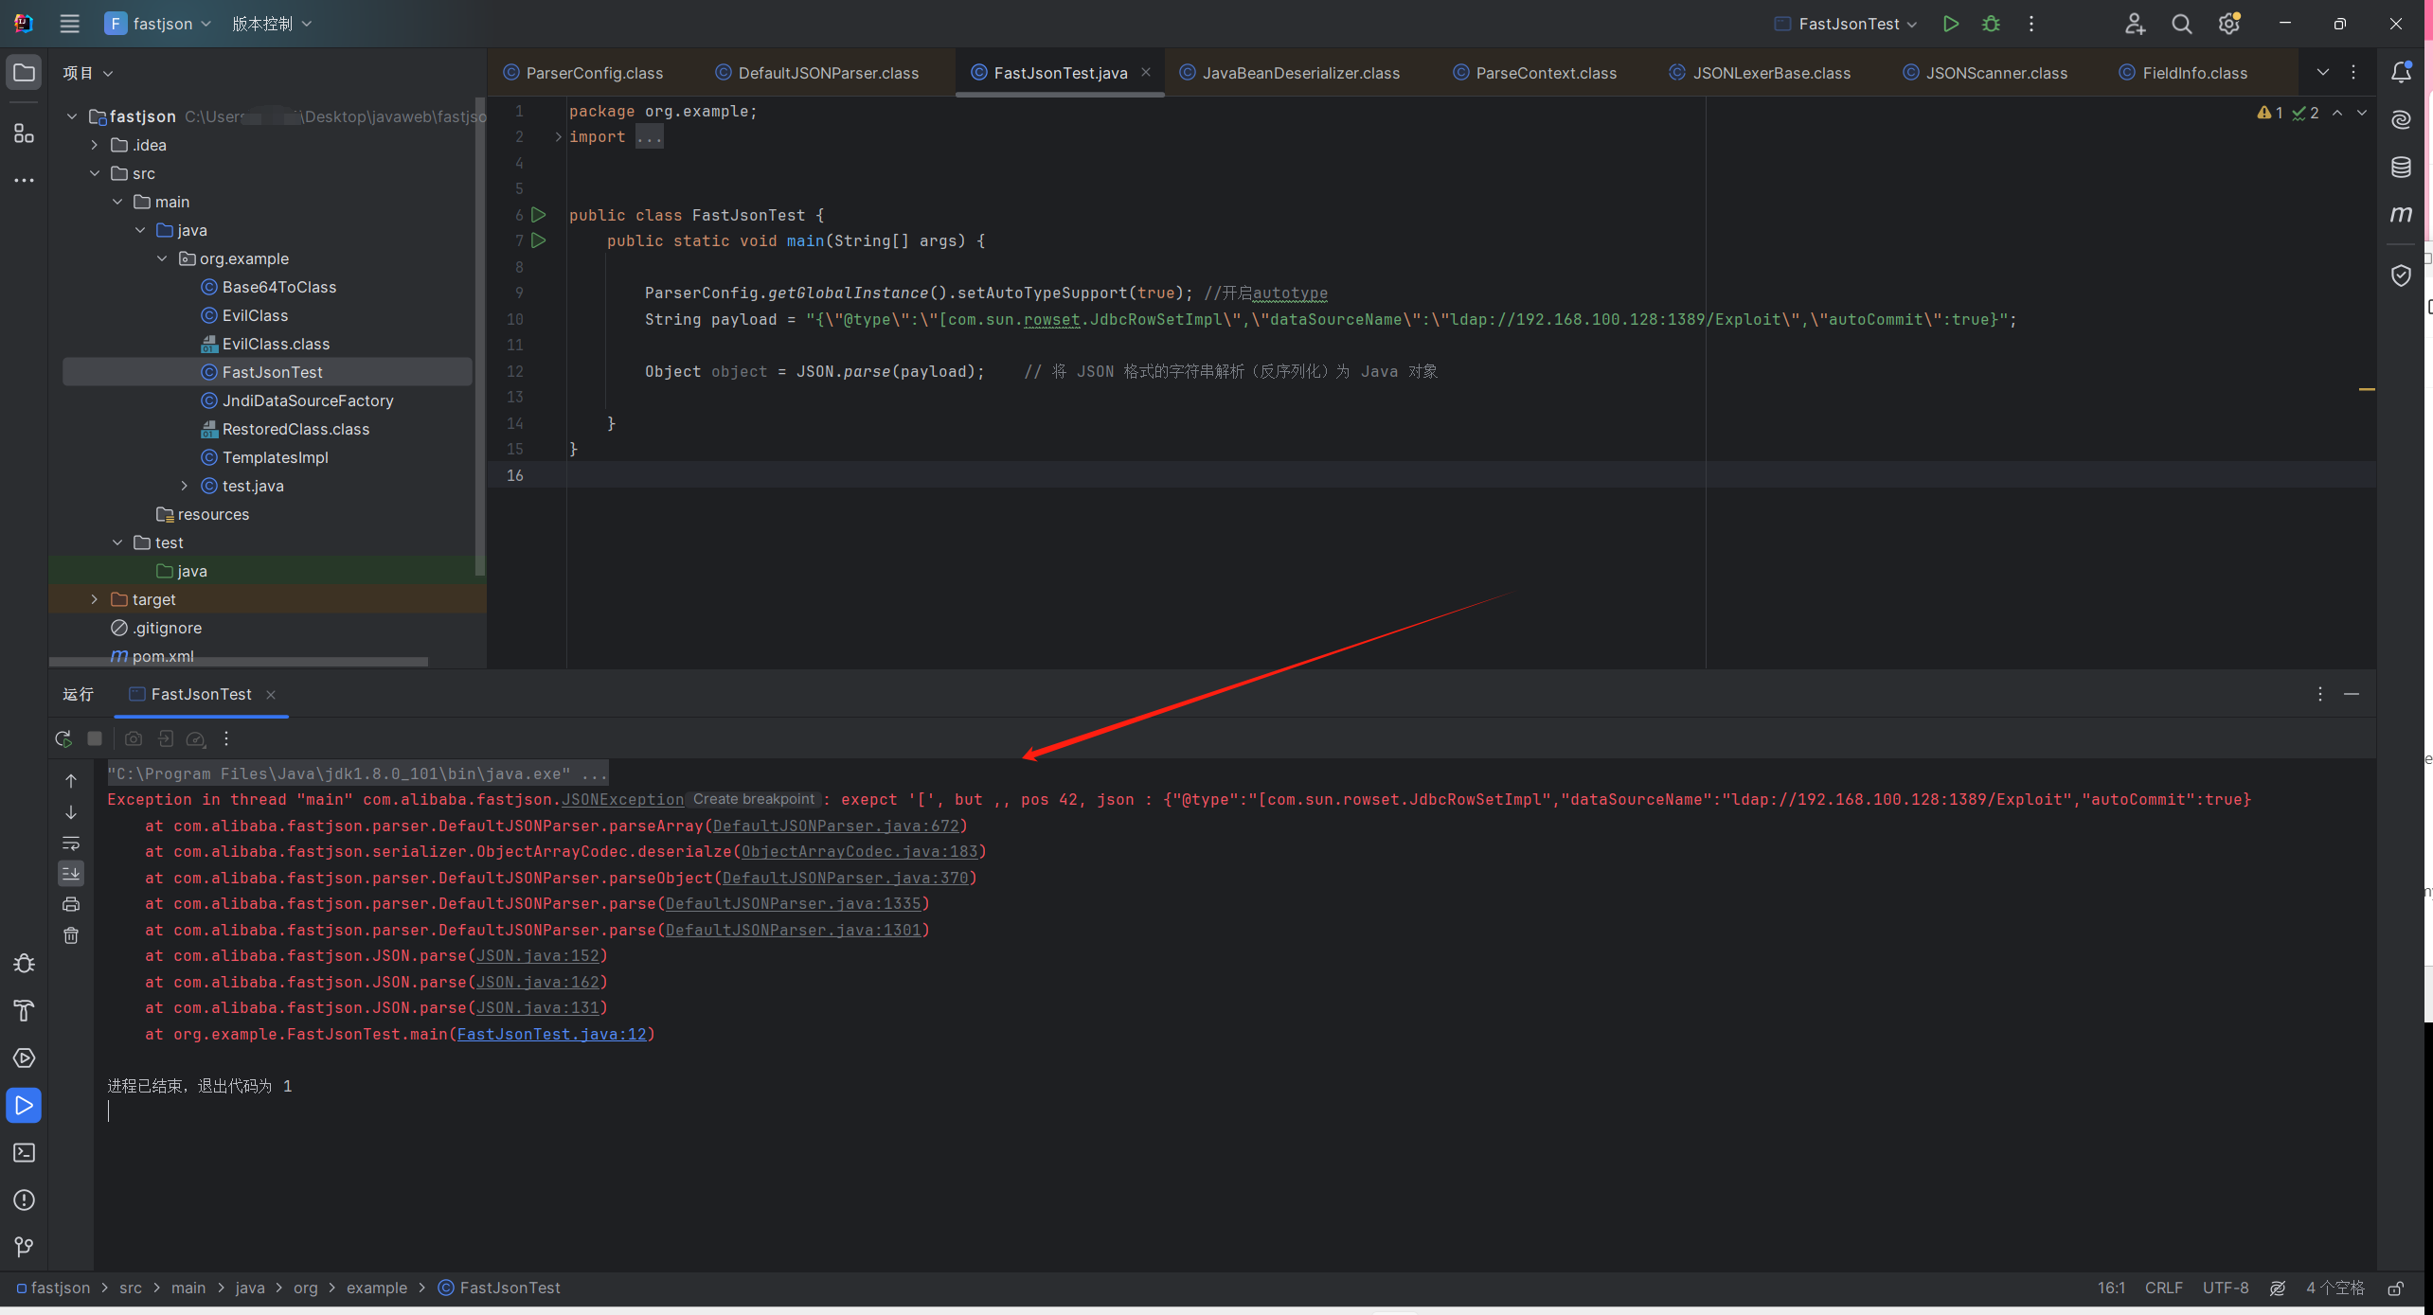The width and height of the screenshot is (2433, 1315).
Task: Open Database tool window
Action: pyautogui.click(x=2401, y=168)
